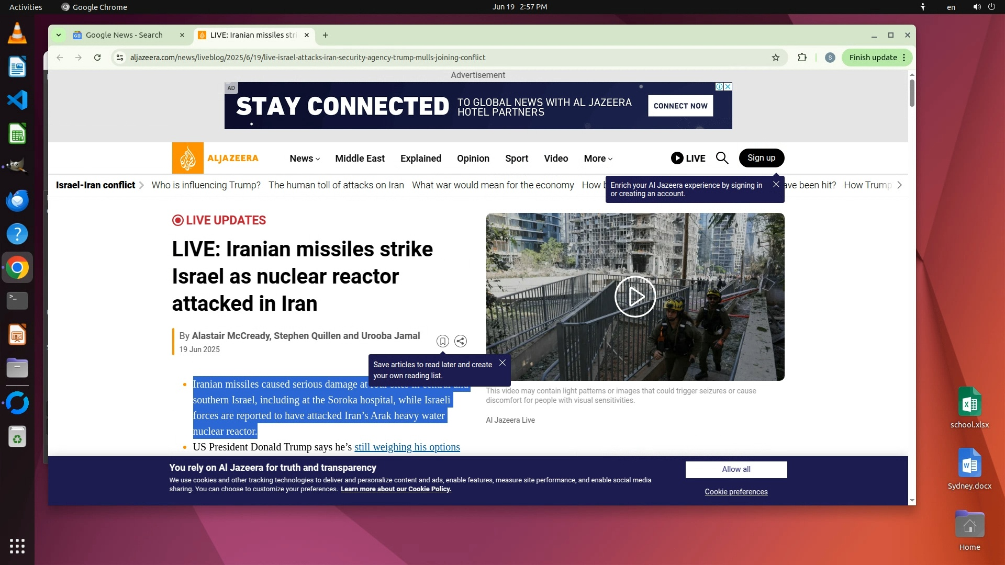Bookmark this page with star icon
Screen dimensions: 1005x565
(x=776, y=58)
